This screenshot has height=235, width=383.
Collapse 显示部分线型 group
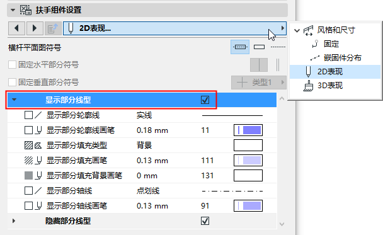tap(14, 100)
